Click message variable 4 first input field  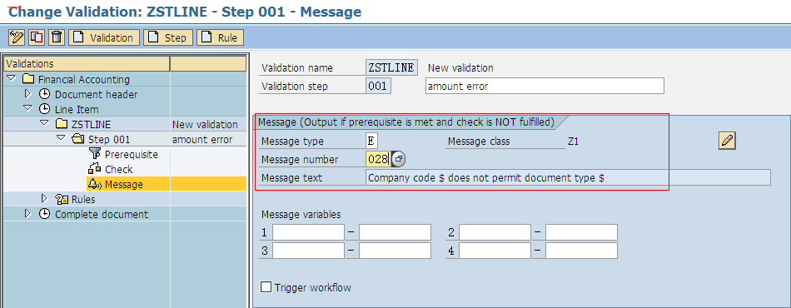coord(495,251)
